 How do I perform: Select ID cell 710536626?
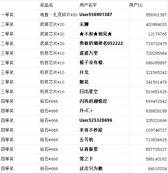click(x=148, y=140)
